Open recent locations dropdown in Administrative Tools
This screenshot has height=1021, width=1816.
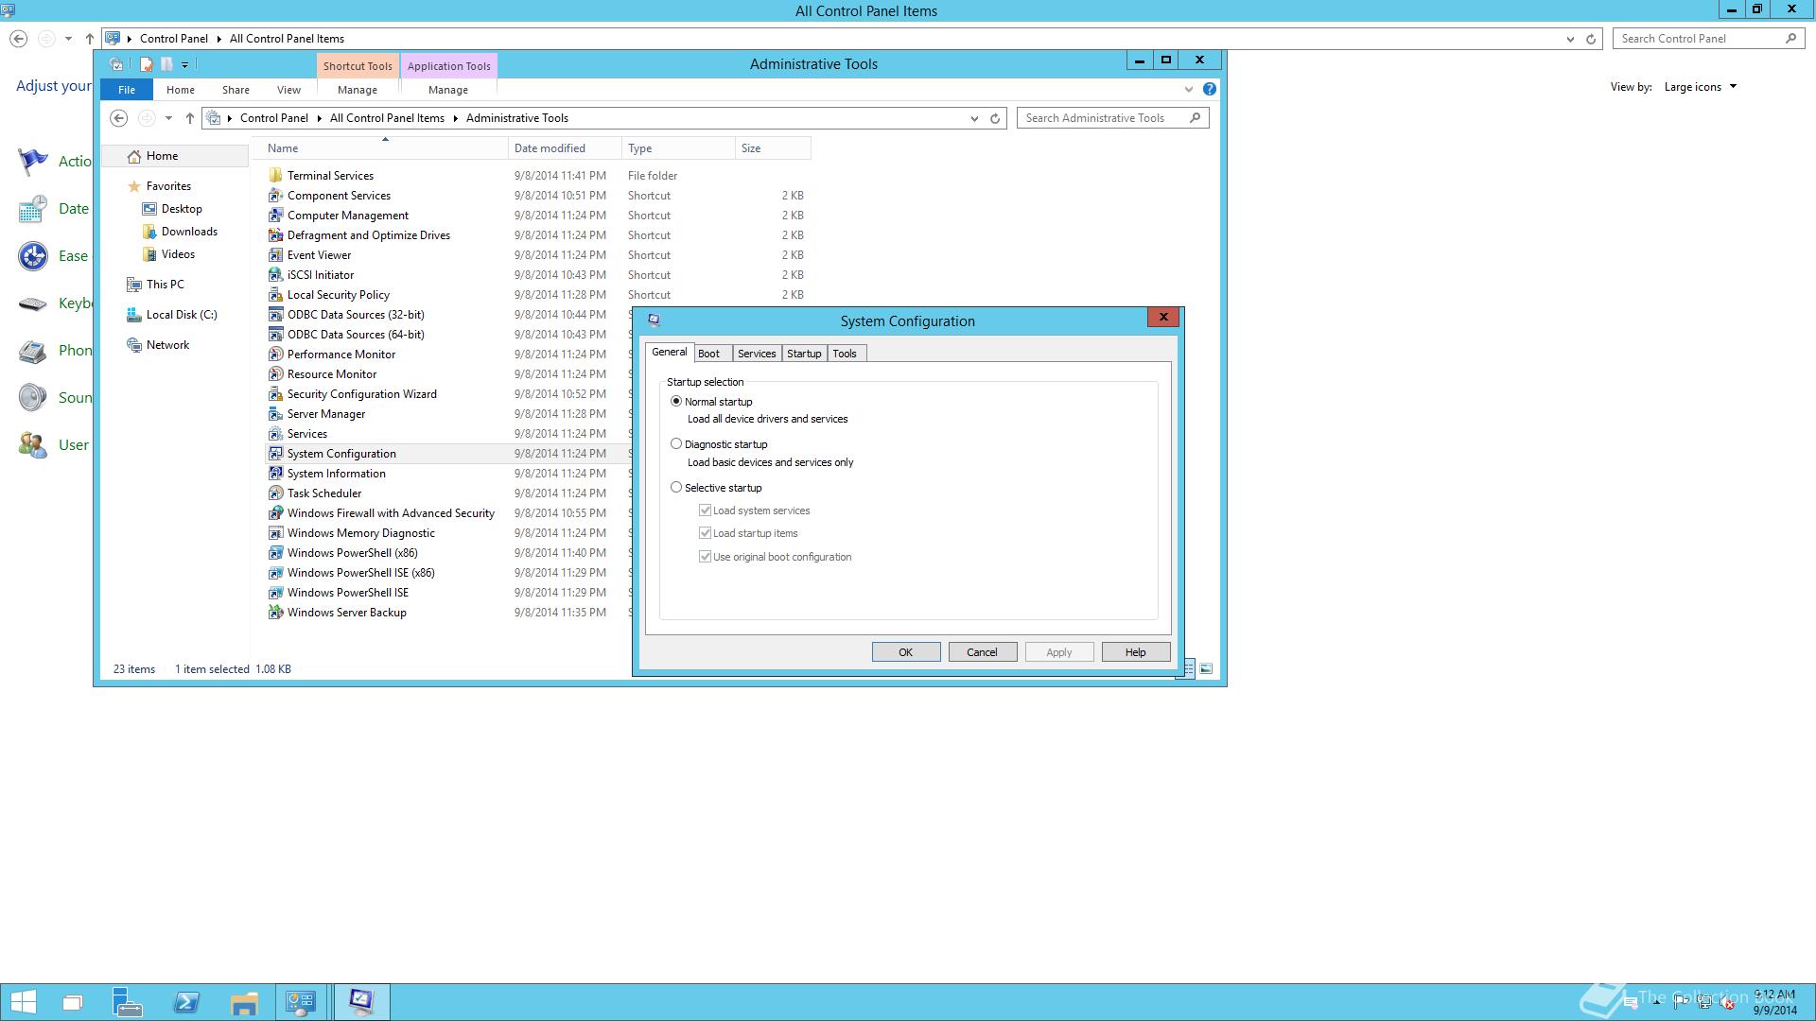168,118
